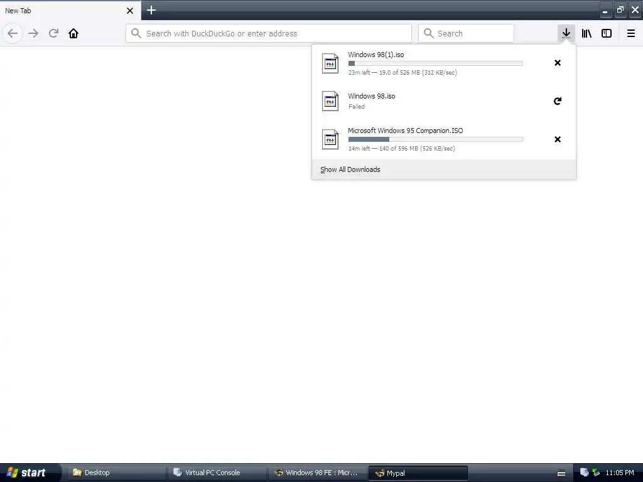Switch to Virtual PC Console in taskbar
Image resolution: width=643 pixels, height=482 pixels.
point(217,473)
